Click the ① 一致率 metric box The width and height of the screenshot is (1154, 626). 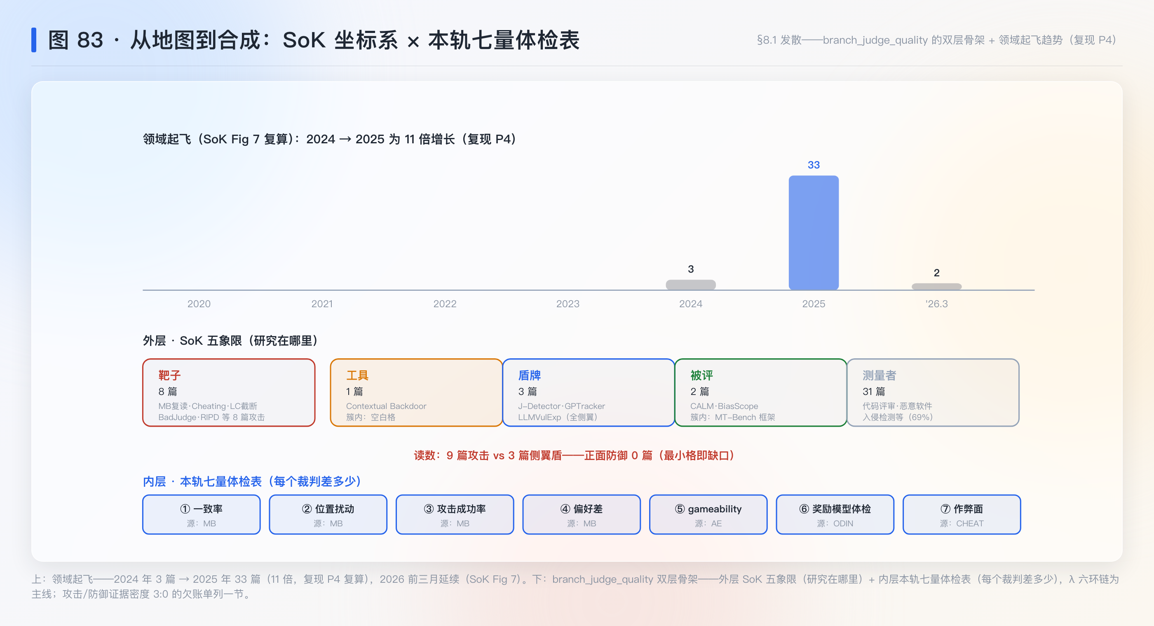[202, 514]
